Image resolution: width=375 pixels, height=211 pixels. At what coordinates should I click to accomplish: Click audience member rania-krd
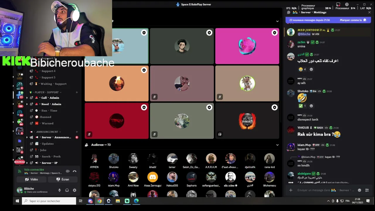tap(269, 161)
